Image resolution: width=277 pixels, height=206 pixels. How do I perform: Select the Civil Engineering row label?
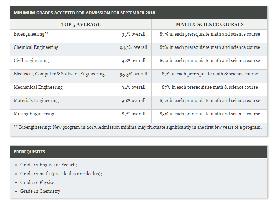tap(31, 61)
